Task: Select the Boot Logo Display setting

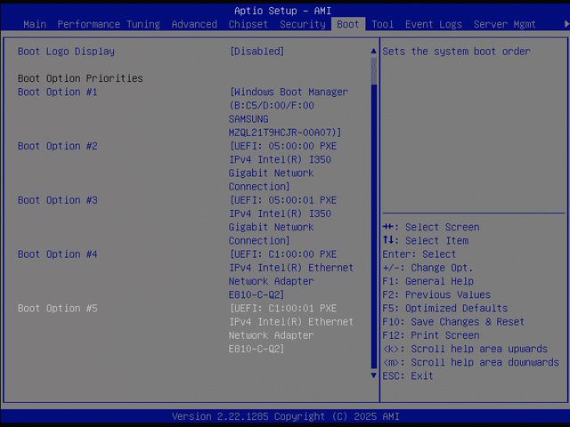Action: point(66,52)
